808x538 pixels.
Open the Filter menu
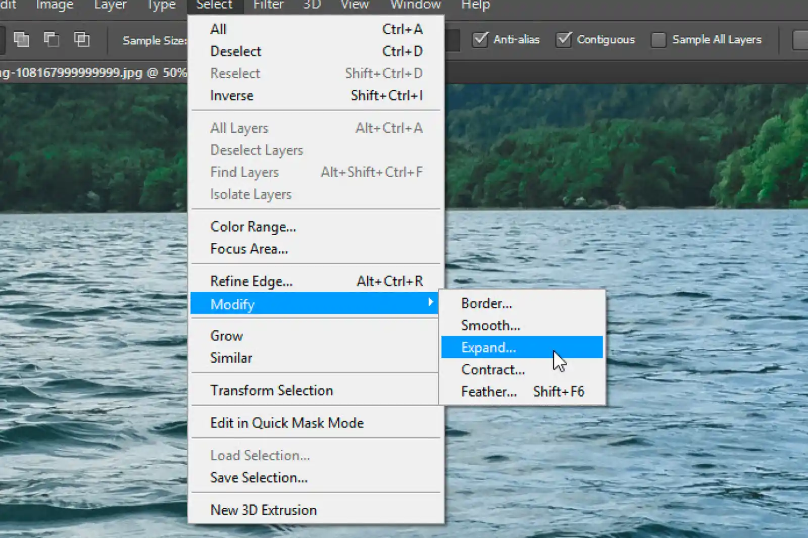(269, 5)
